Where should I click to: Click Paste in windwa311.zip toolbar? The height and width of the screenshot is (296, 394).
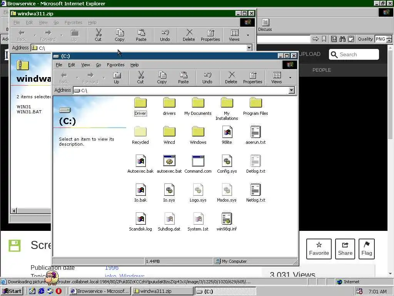pos(141,35)
